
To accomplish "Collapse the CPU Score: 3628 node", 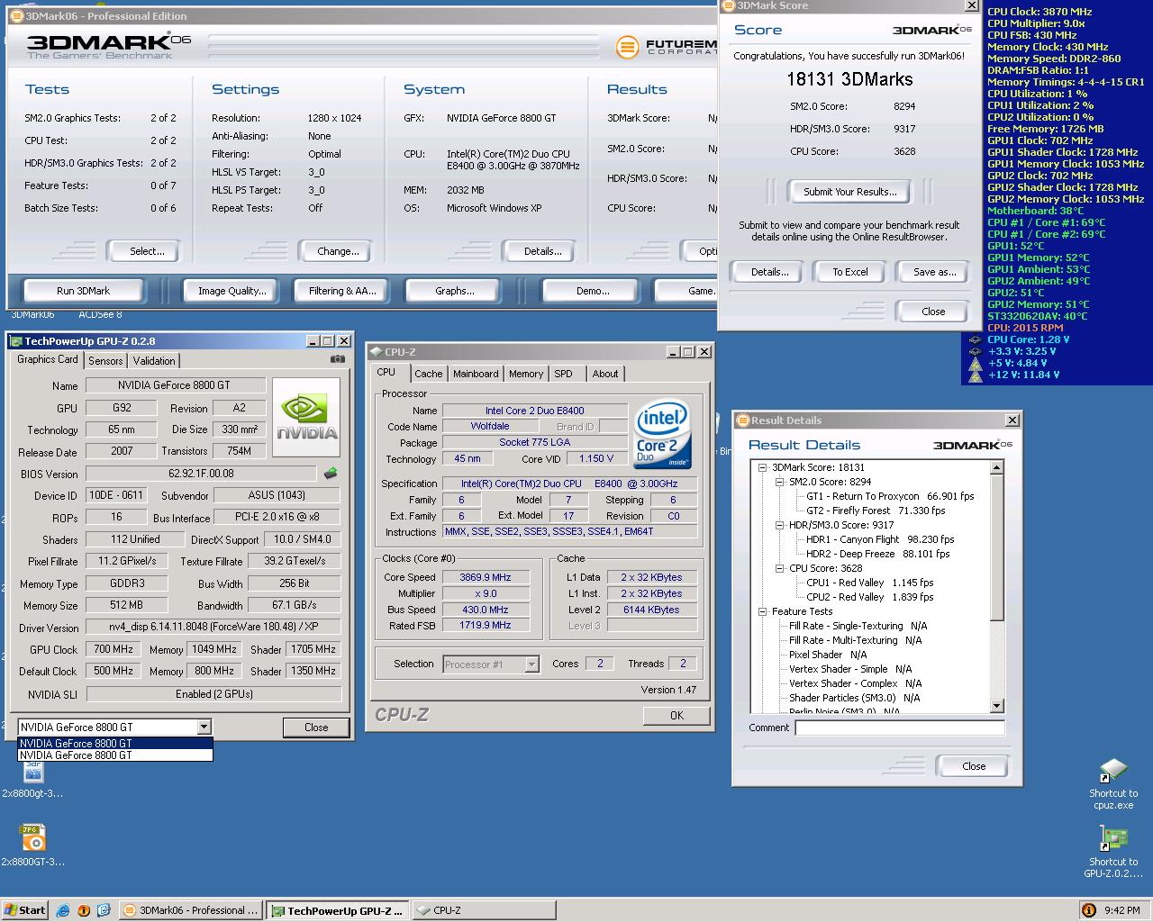I will click(779, 568).
